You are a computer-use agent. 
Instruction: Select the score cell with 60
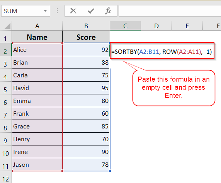(86, 114)
